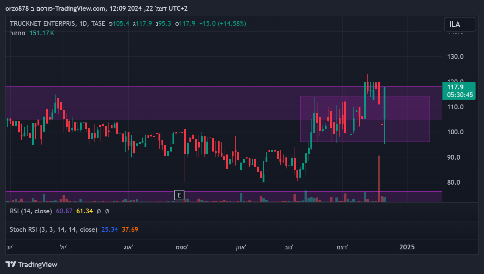Click the Stoch RSI orange value 37.69
The width and height of the screenshot is (484, 274).
click(130, 229)
